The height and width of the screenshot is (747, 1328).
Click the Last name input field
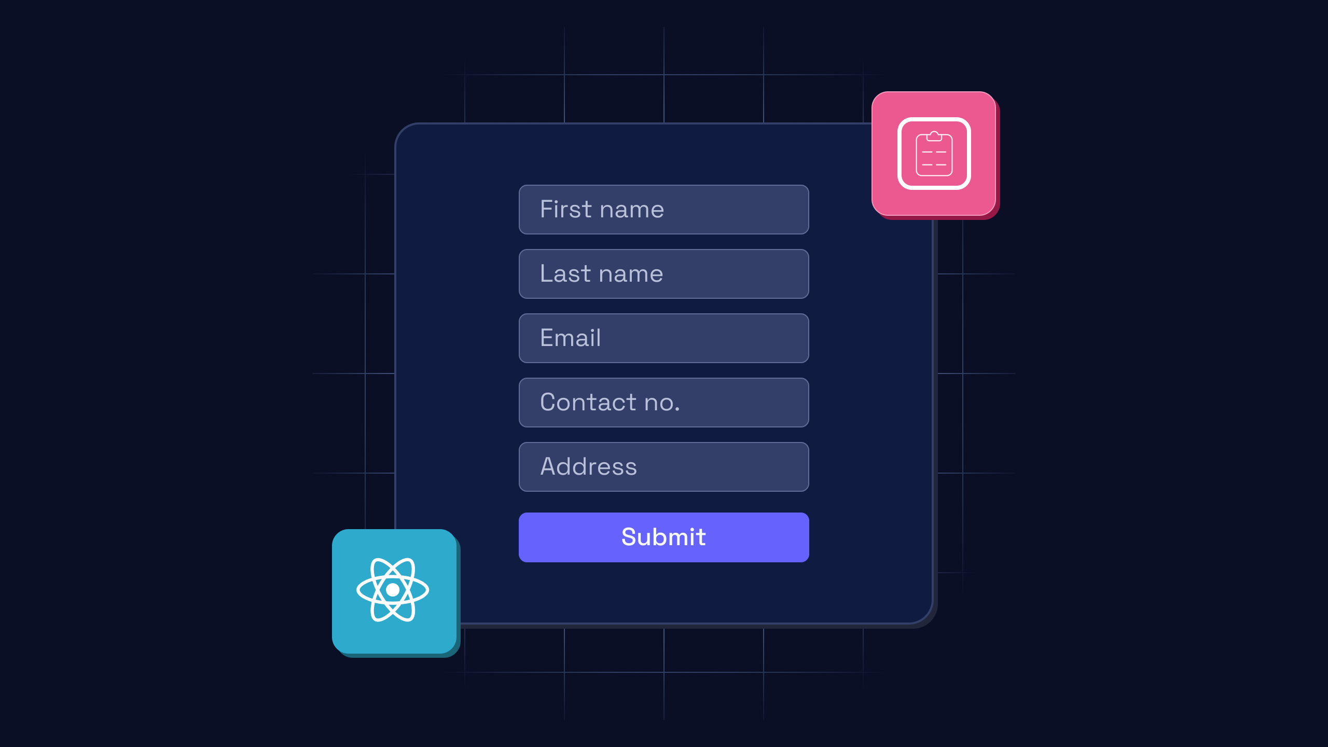pyautogui.click(x=664, y=273)
